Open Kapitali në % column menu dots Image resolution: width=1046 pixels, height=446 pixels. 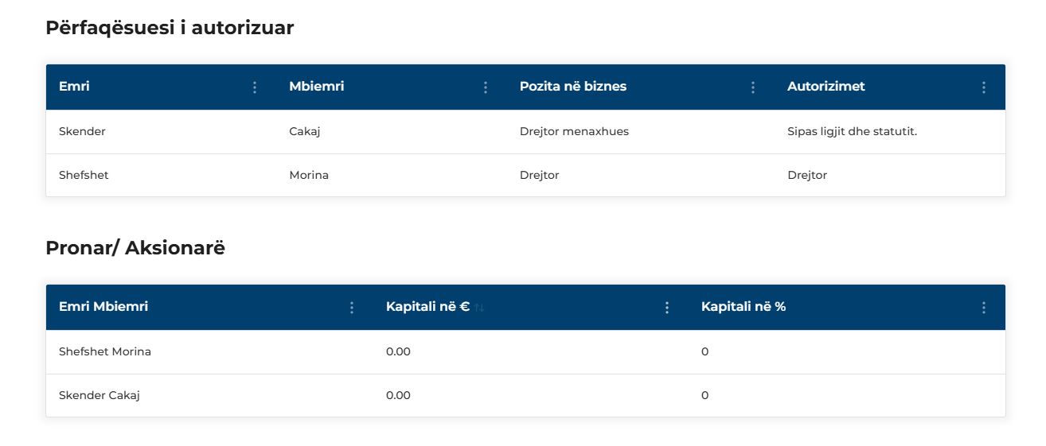pos(984,308)
